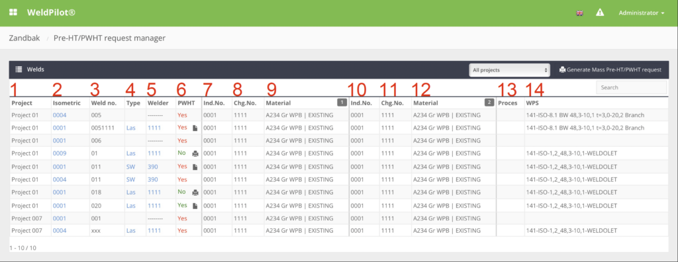Open isometric 0001 in weld 0051111 row
The width and height of the screenshot is (678, 262).
click(x=60, y=128)
